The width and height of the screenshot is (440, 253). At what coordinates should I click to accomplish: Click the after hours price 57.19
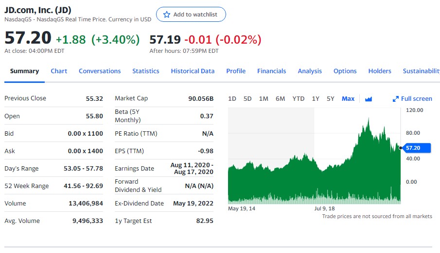165,39
